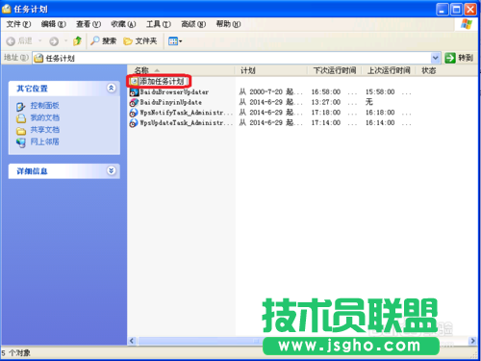Minimize the 任务计划 window

pyautogui.click(x=443, y=10)
